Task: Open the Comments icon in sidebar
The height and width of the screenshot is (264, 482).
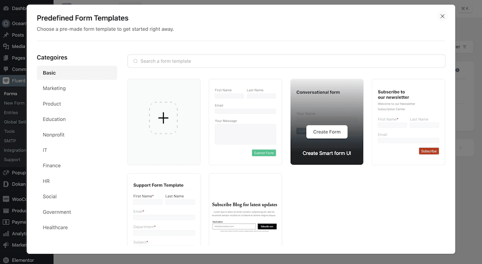Action: (x=6, y=69)
